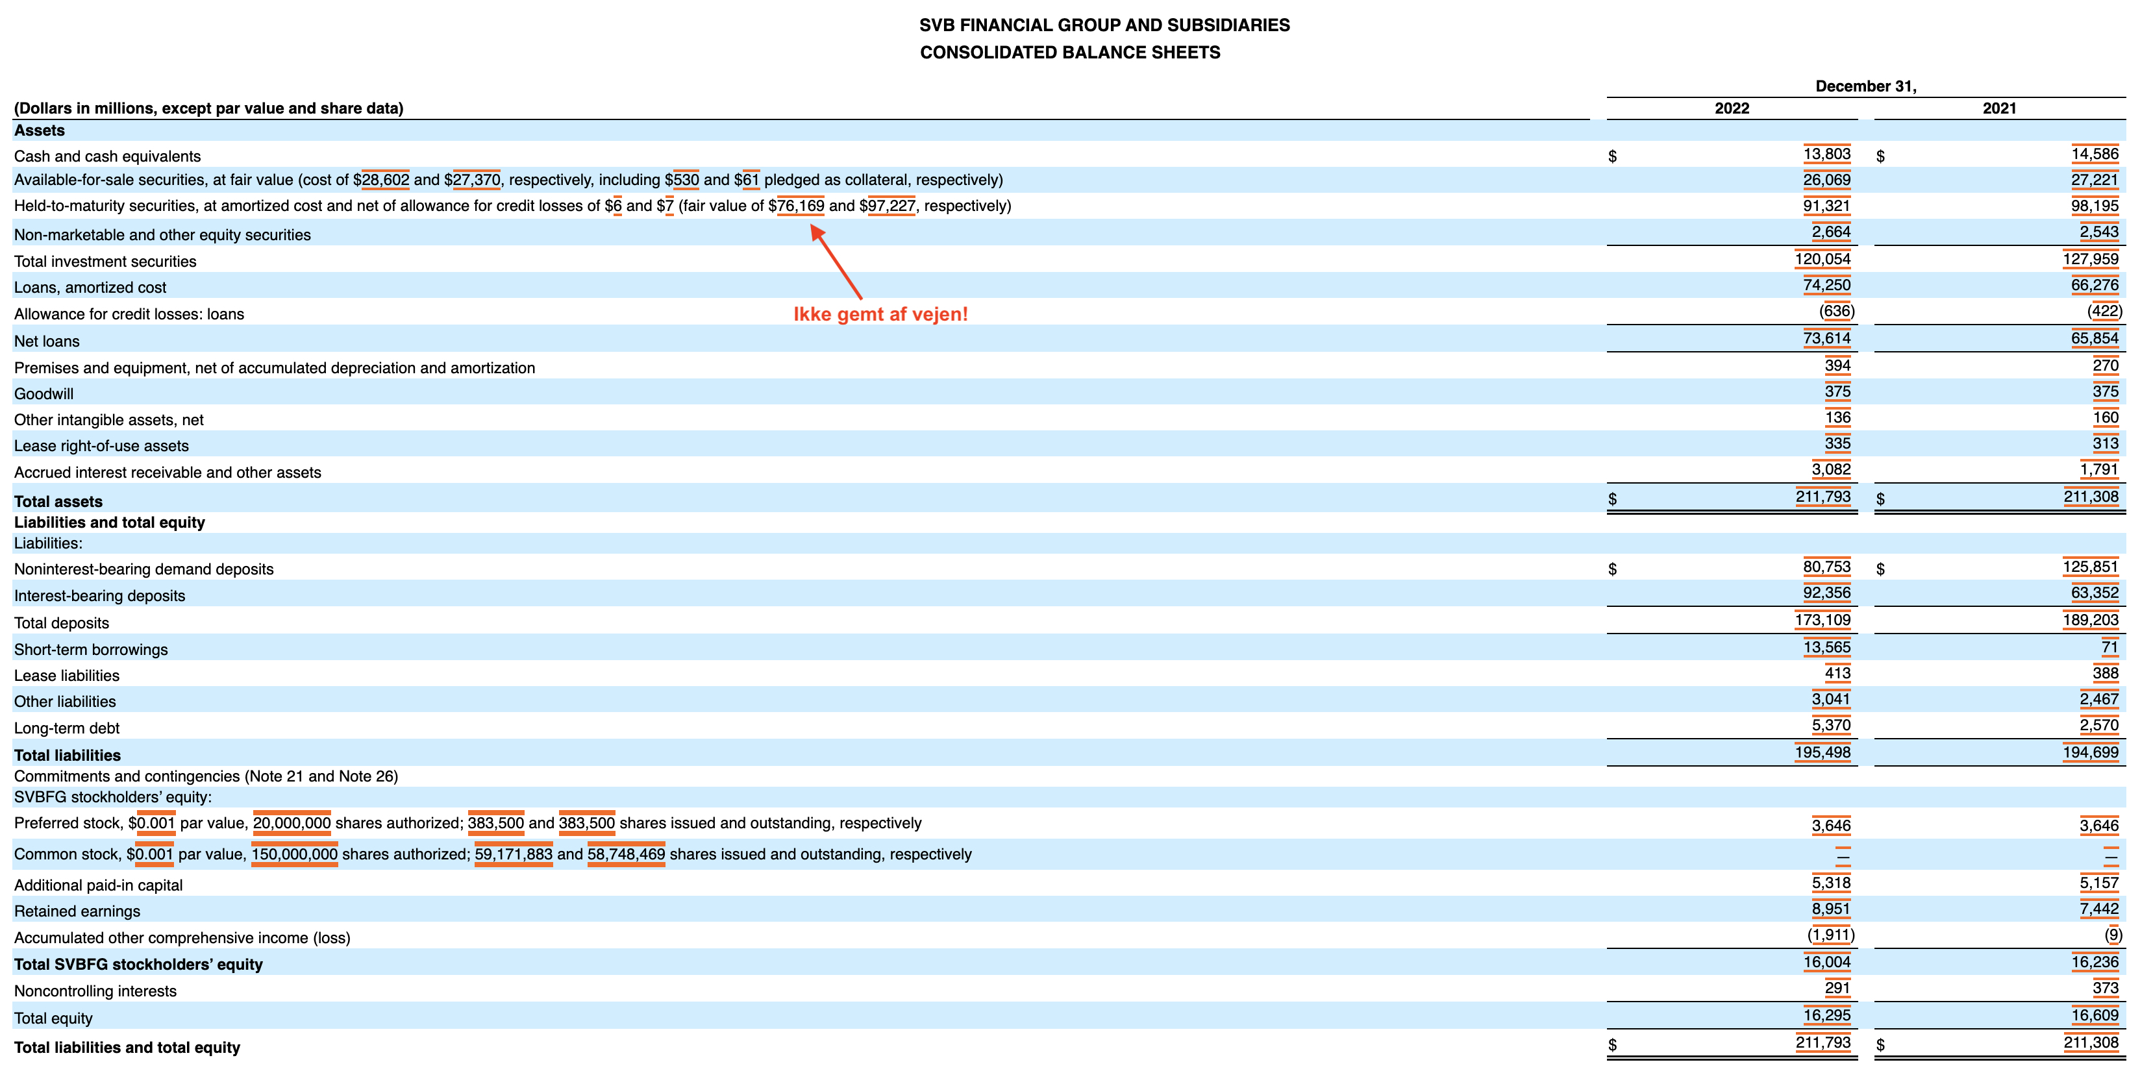Select noninterest-bearing demand deposits value 80,753
This screenshot has height=1084, width=2140.
click(1827, 567)
